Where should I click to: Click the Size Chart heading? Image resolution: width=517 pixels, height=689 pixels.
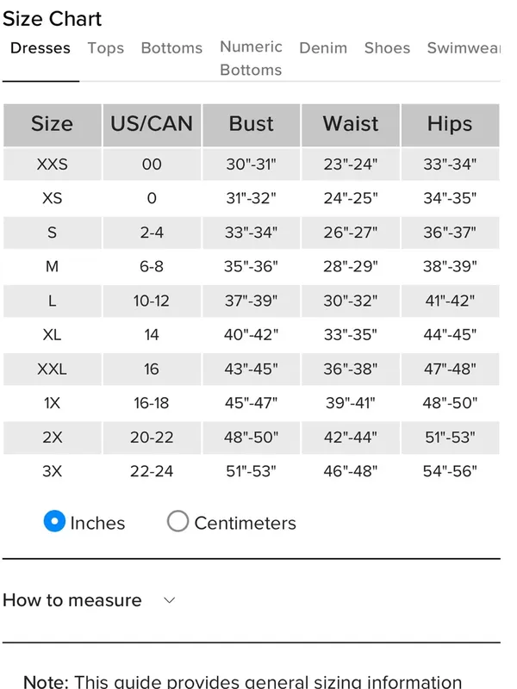[52, 19]
